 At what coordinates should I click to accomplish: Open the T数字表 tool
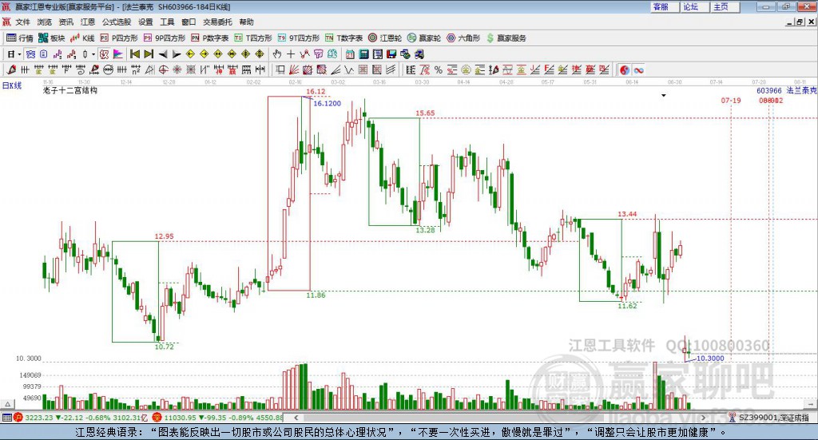[343, 38]
